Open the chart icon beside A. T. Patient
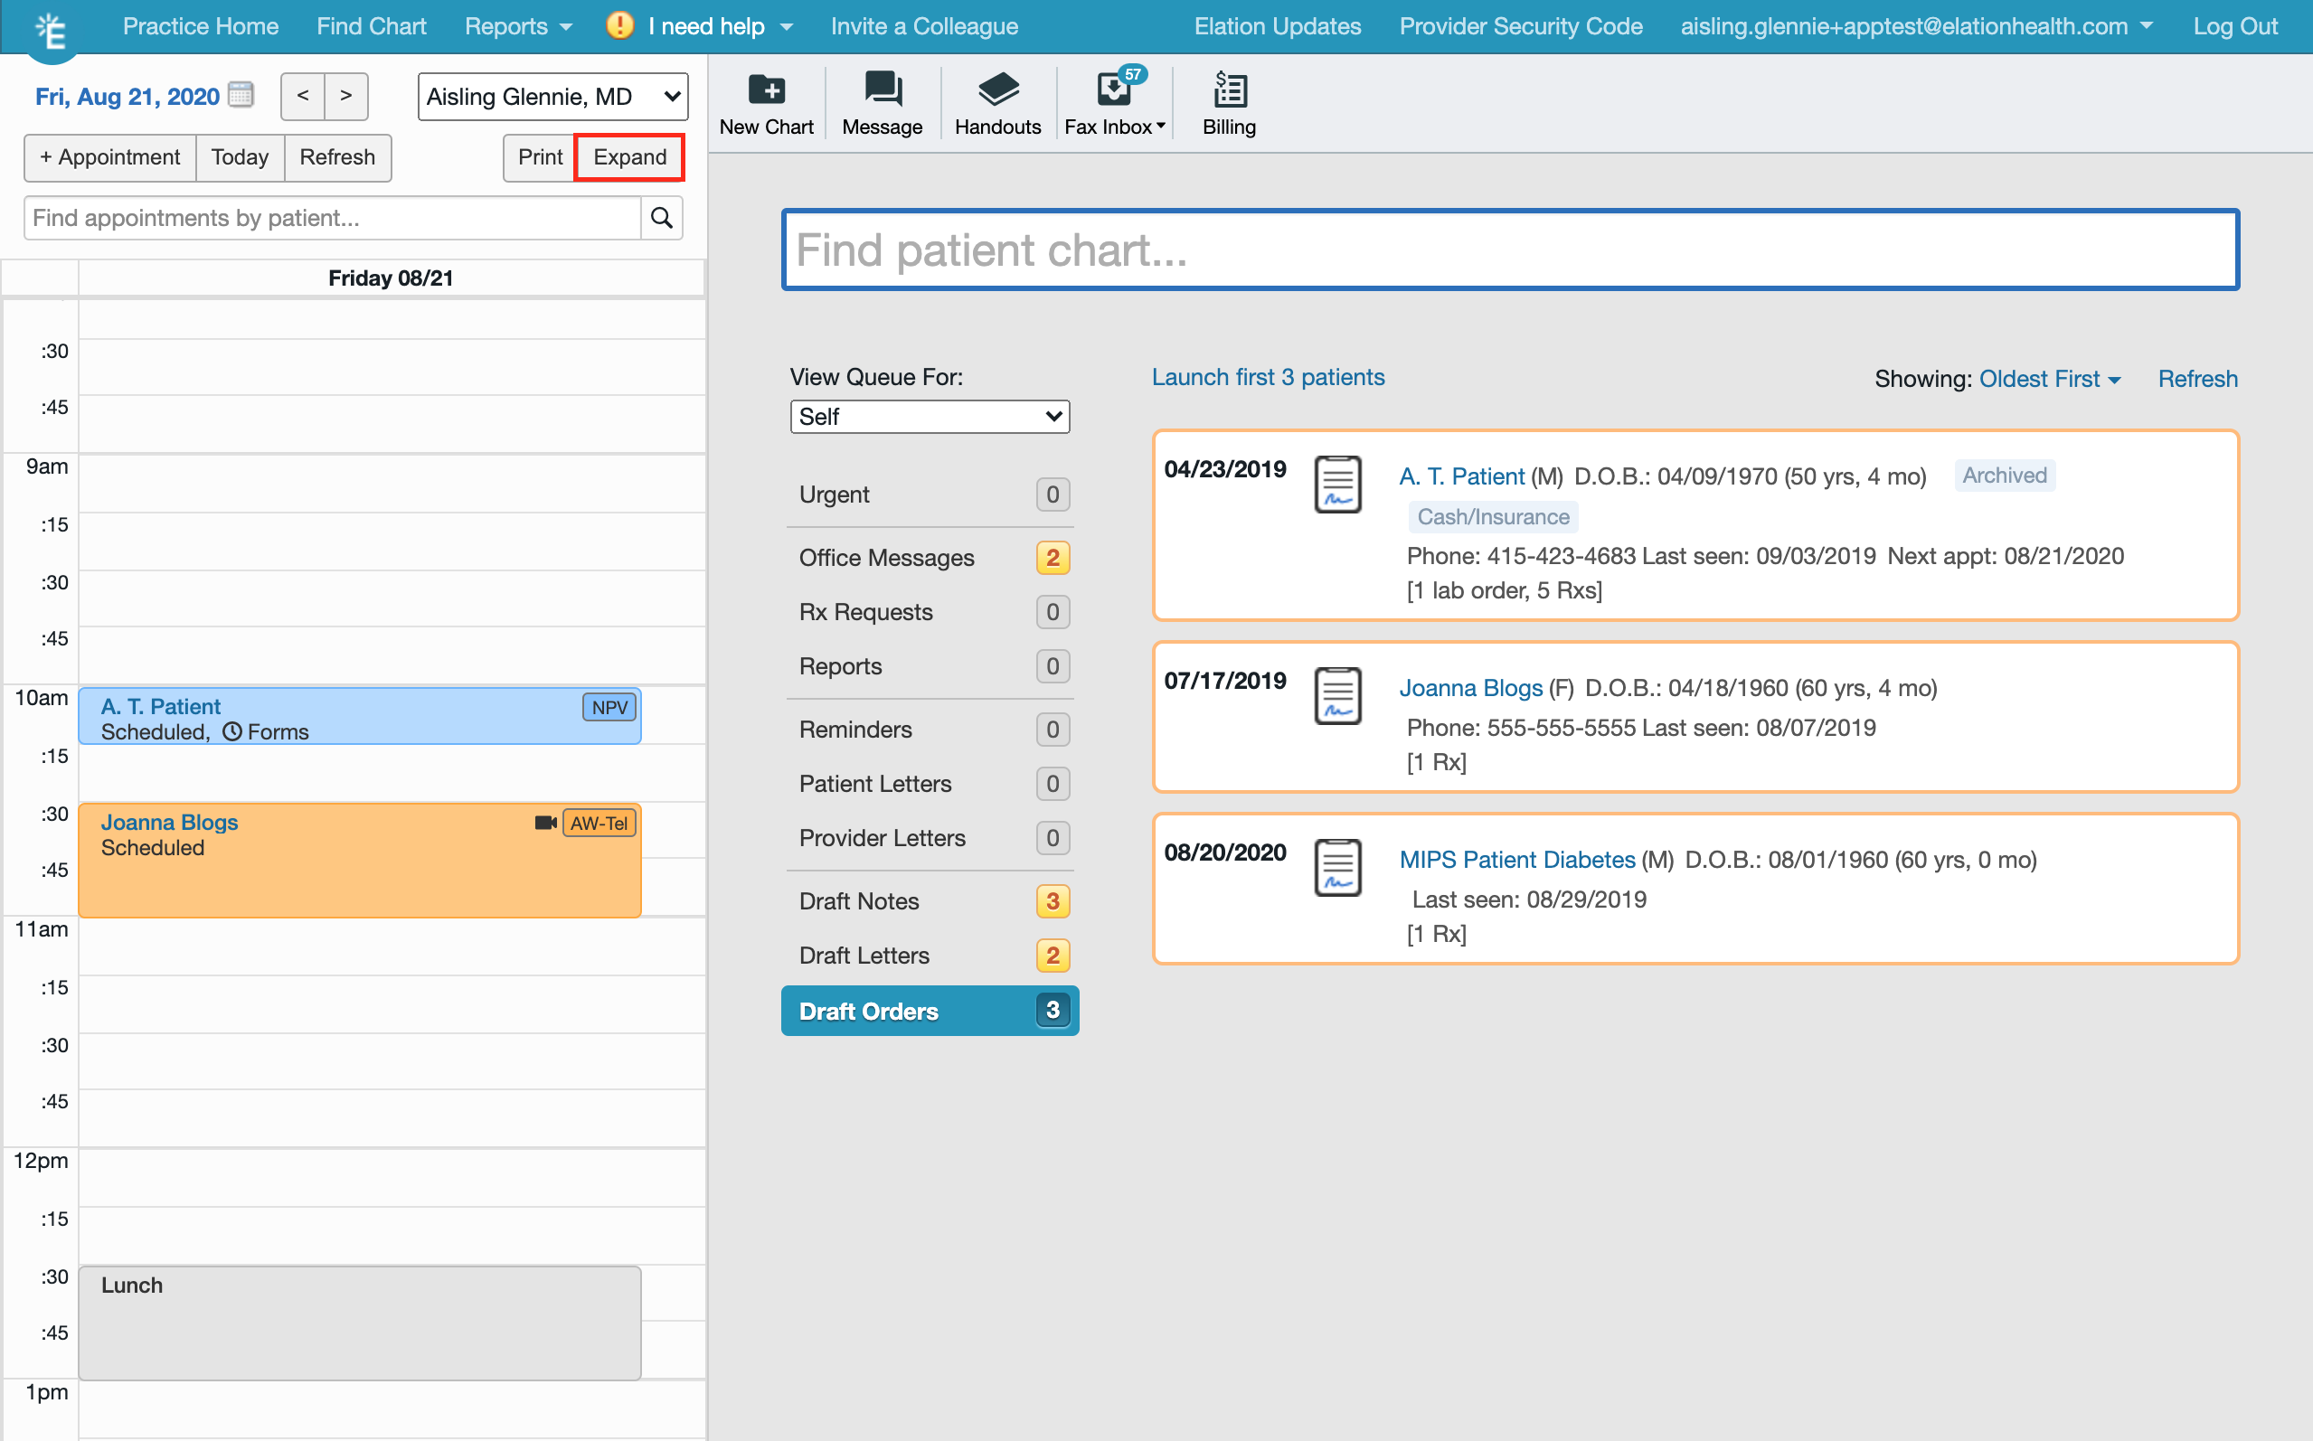Screen dimensions: 2313x1441 (1337, 485)
